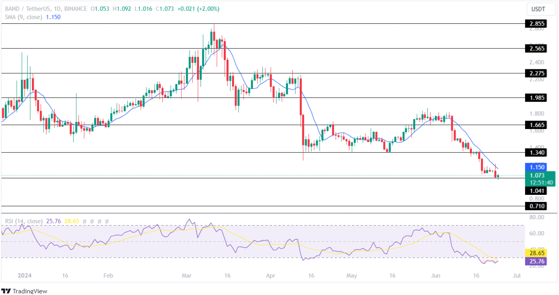Click the Jun label on time axis
Image resolution: width=559 pixels, height=295 pixels.
(x=436, y=276)
